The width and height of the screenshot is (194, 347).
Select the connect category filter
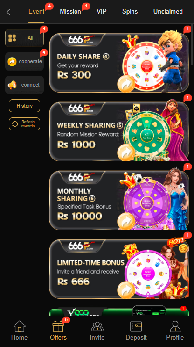[25, 85]
